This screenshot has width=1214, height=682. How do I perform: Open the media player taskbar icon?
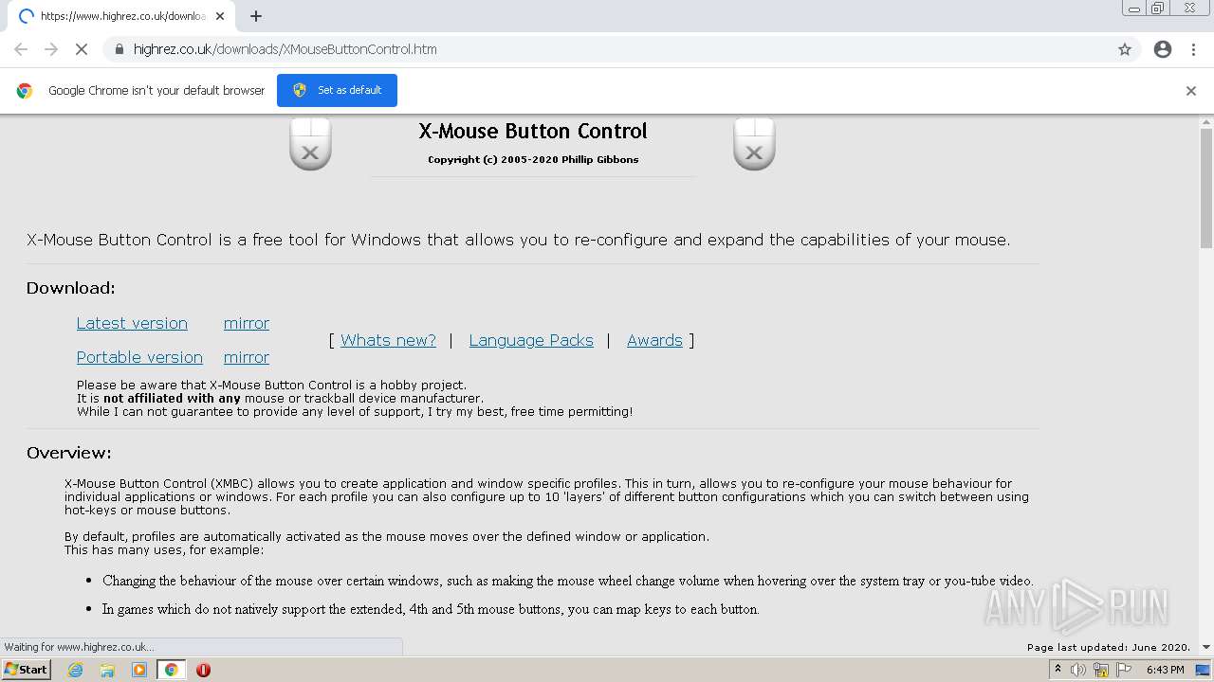click(x=139, y=670)
